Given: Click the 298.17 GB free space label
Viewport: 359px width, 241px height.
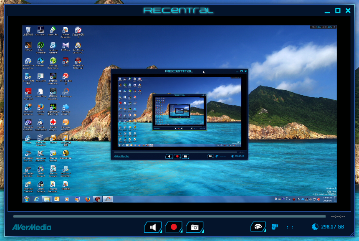Looking at the screenshot, I should point(332,227).
